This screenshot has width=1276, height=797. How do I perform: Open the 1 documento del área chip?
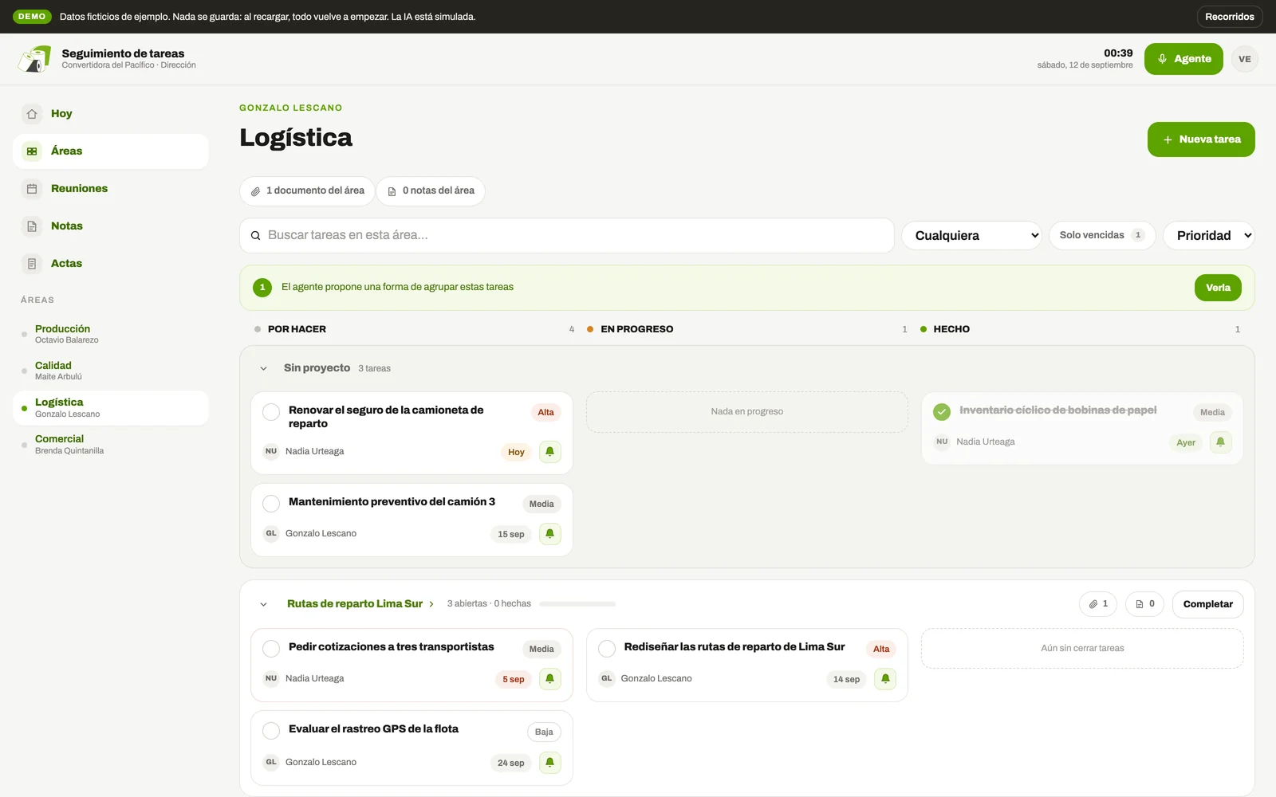pyautogui.click(x=307, y=191)
